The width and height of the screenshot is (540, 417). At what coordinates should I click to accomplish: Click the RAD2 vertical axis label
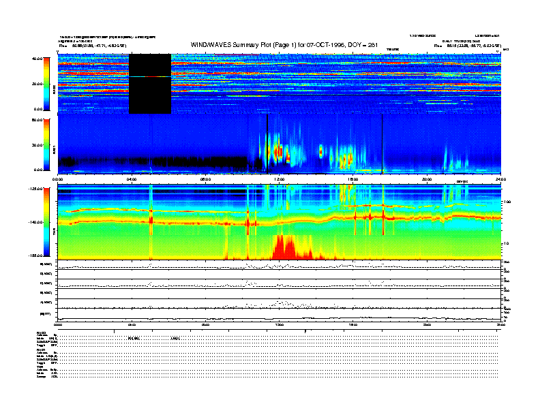pyautogui.click(x=54, y=90)
